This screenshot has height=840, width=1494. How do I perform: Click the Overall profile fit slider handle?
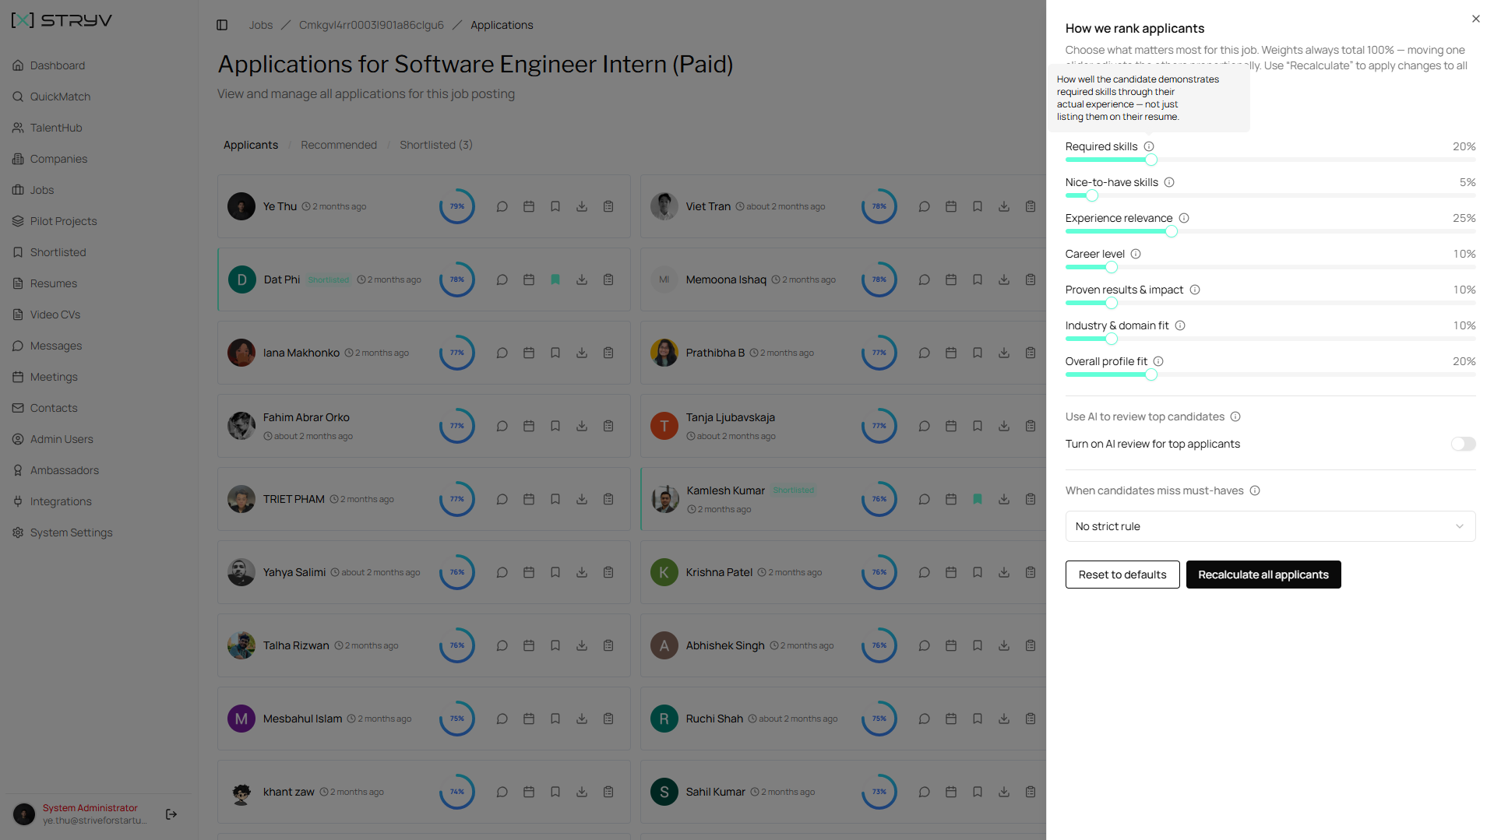(x=1151, y=374)
